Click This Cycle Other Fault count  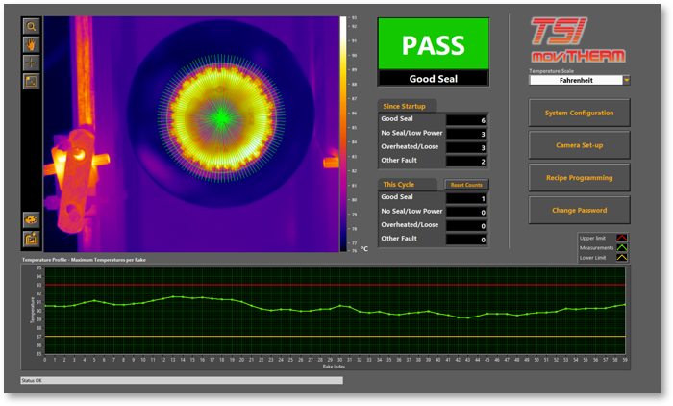[x=466, y=240]
